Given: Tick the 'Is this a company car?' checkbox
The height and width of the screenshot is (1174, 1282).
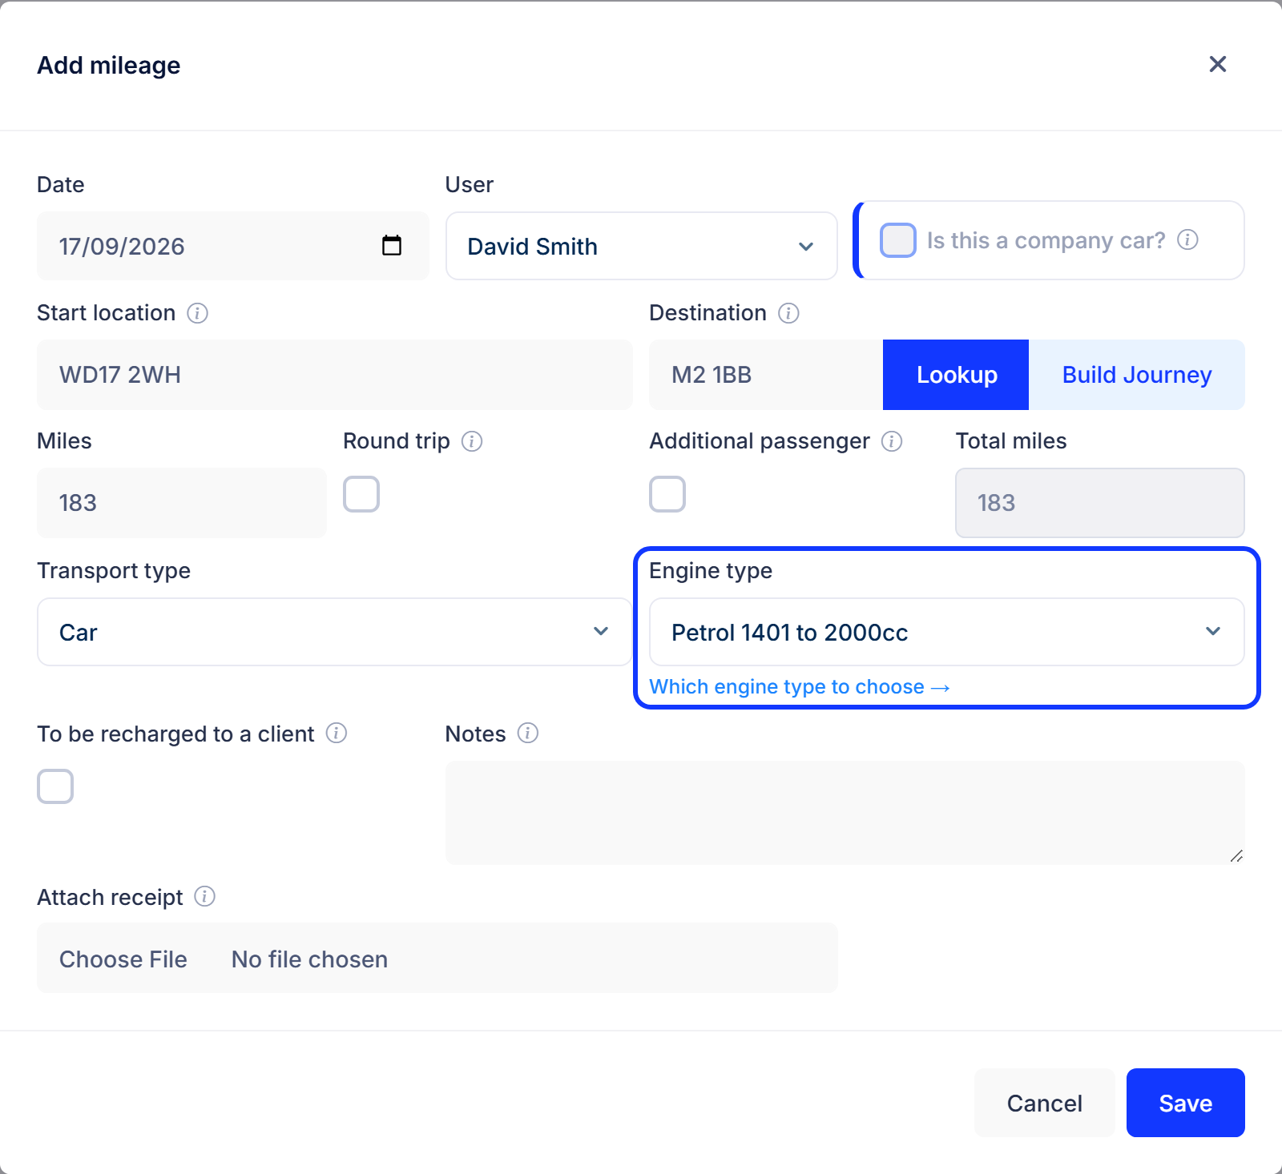Looking at the screenshot, I should 897,240.
